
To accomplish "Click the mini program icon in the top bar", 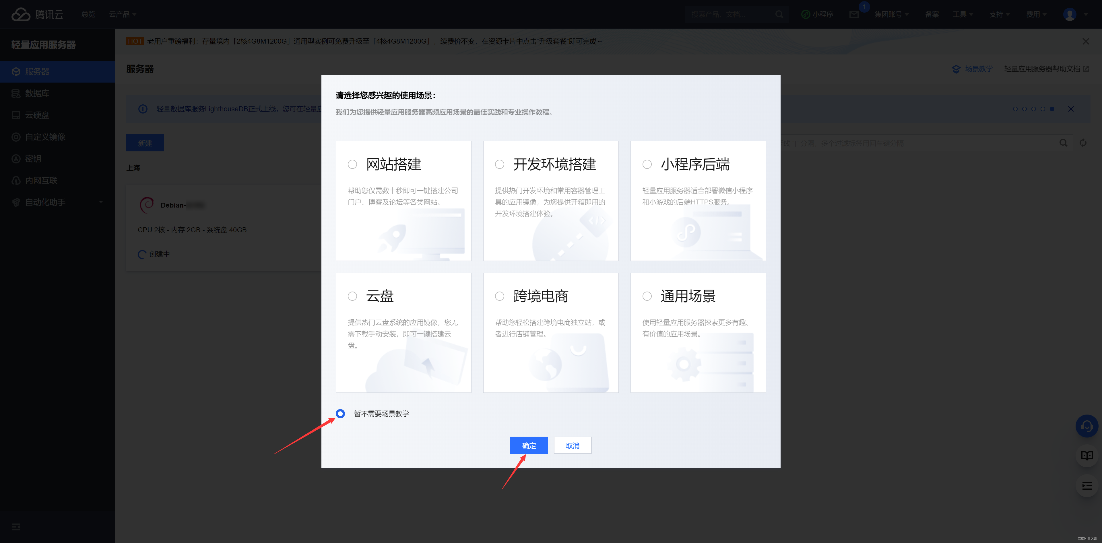I will [806, 15].
